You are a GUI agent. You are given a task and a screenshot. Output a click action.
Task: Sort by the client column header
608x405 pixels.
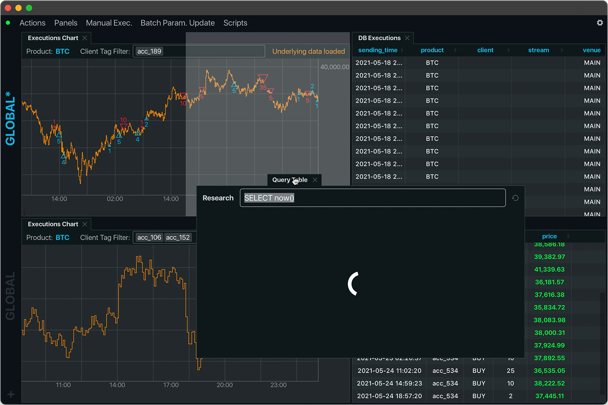point(485,50)
